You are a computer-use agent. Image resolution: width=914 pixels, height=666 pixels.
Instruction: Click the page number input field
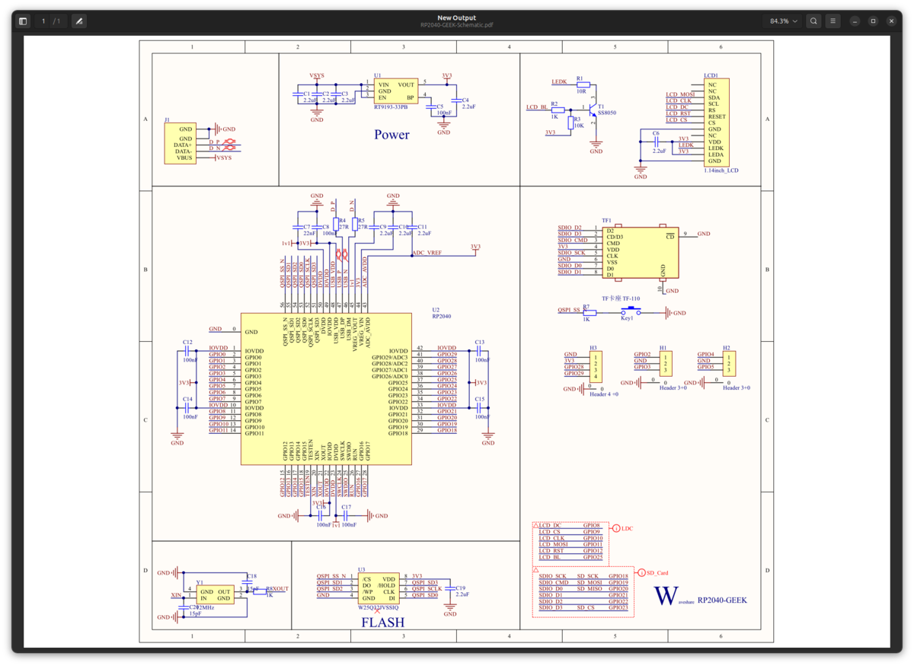[x=42, y=21]
